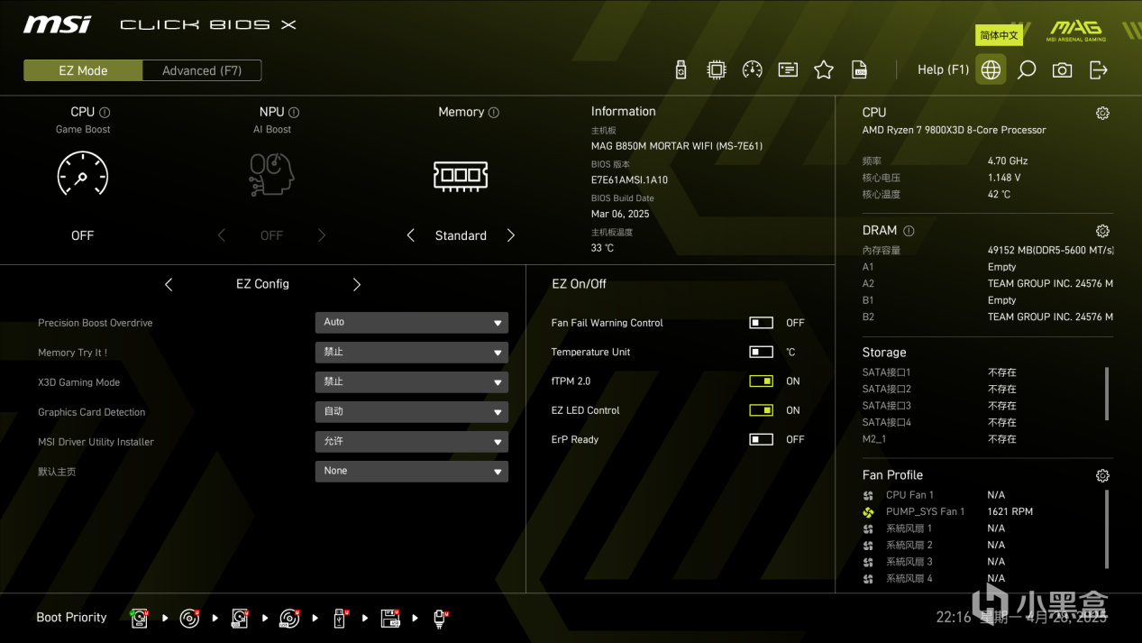Image resolution: width=1142 pixels, height=643 pixels.
Task: Open the Graphics Card Detection dropdown
Action: pos(412,412)
